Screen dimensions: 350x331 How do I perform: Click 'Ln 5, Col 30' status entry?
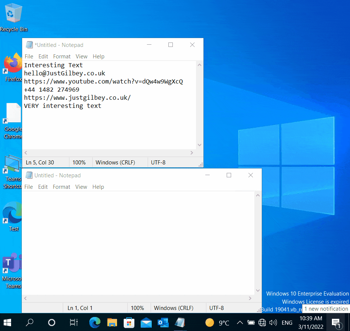point(40,163)
